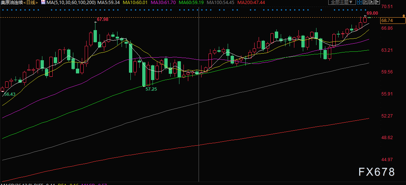Click the orange 68.74 current price tag
Viewport: 406px width, 185px height.
coord(393,21)
